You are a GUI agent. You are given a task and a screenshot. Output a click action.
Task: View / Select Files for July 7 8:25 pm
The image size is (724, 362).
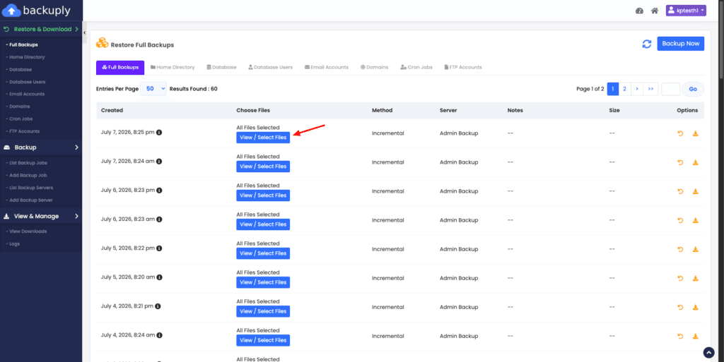(263, 137)
